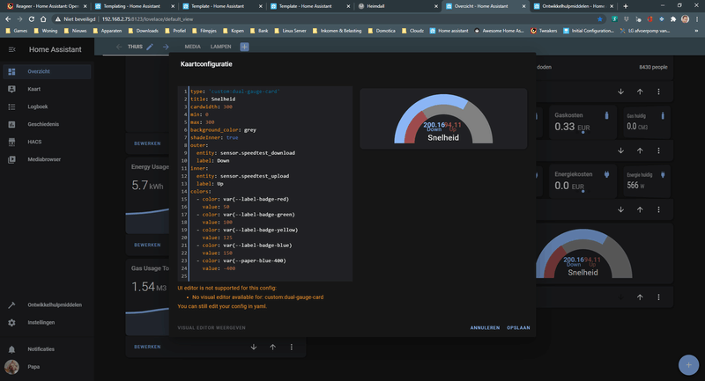
Task: Open the Linux Server bookmarks folder
Action: coord(291,31)
